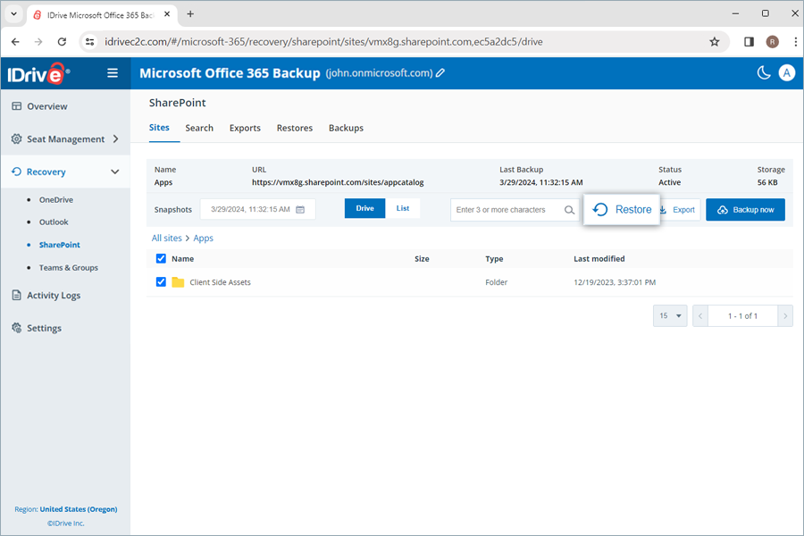Image resolution: width=804 pixels, height=536 pixels.
Task: Select the Seat Management gear icon
Action: coord(16,138)
